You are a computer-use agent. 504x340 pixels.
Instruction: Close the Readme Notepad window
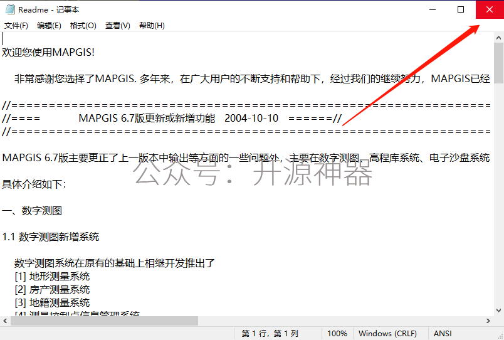pos(490,9)
